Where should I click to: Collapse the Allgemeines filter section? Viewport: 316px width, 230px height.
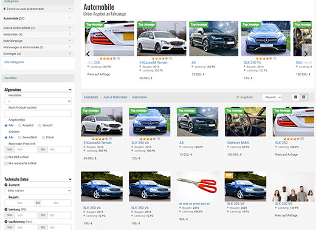pos(70,90)
